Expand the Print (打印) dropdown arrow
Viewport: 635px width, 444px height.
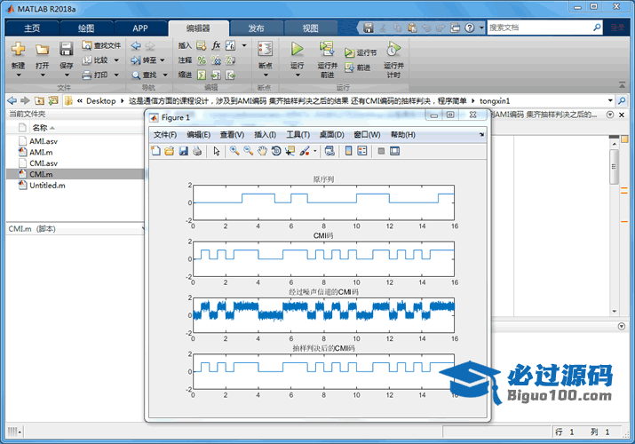116,75
